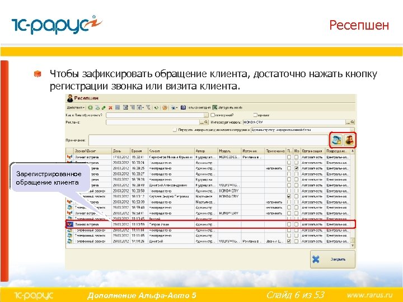Open arrow-icon dropdown before book icon
Image resolution: width=403 pixels, height=302 pixels.
pyautogui.click(x=174, y=107)
